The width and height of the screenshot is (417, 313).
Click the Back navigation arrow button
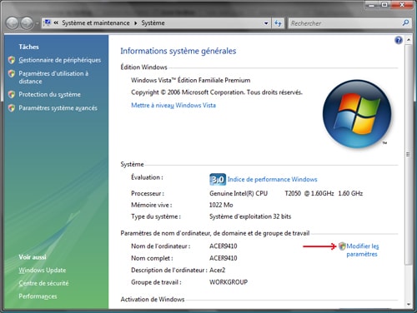pyautogui.click(x=13, y=23)
